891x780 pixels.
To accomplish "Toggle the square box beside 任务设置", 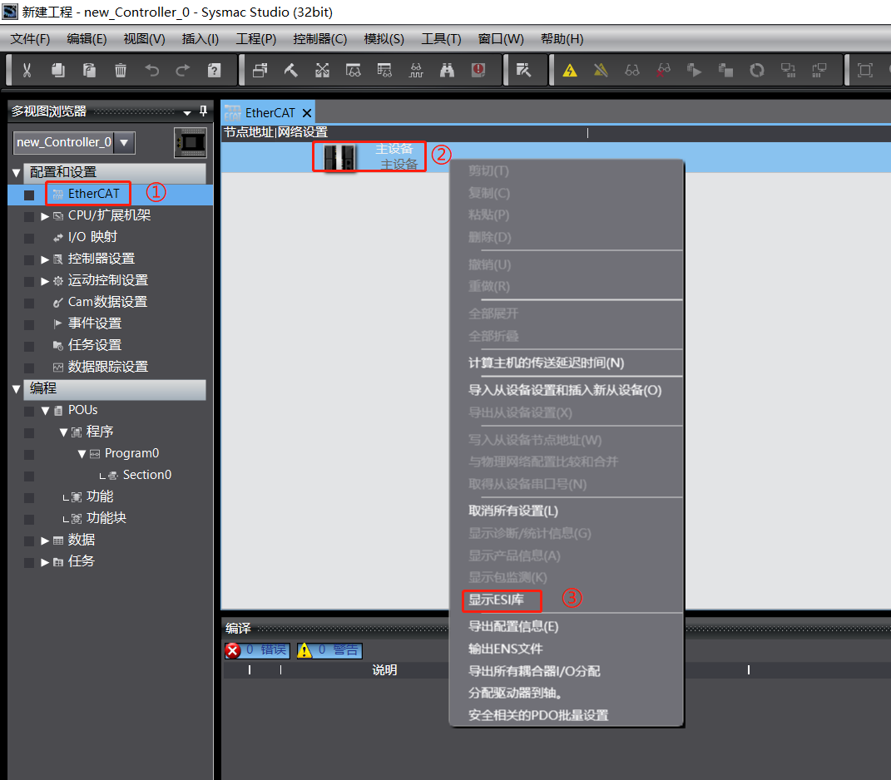I will point(30,346).
